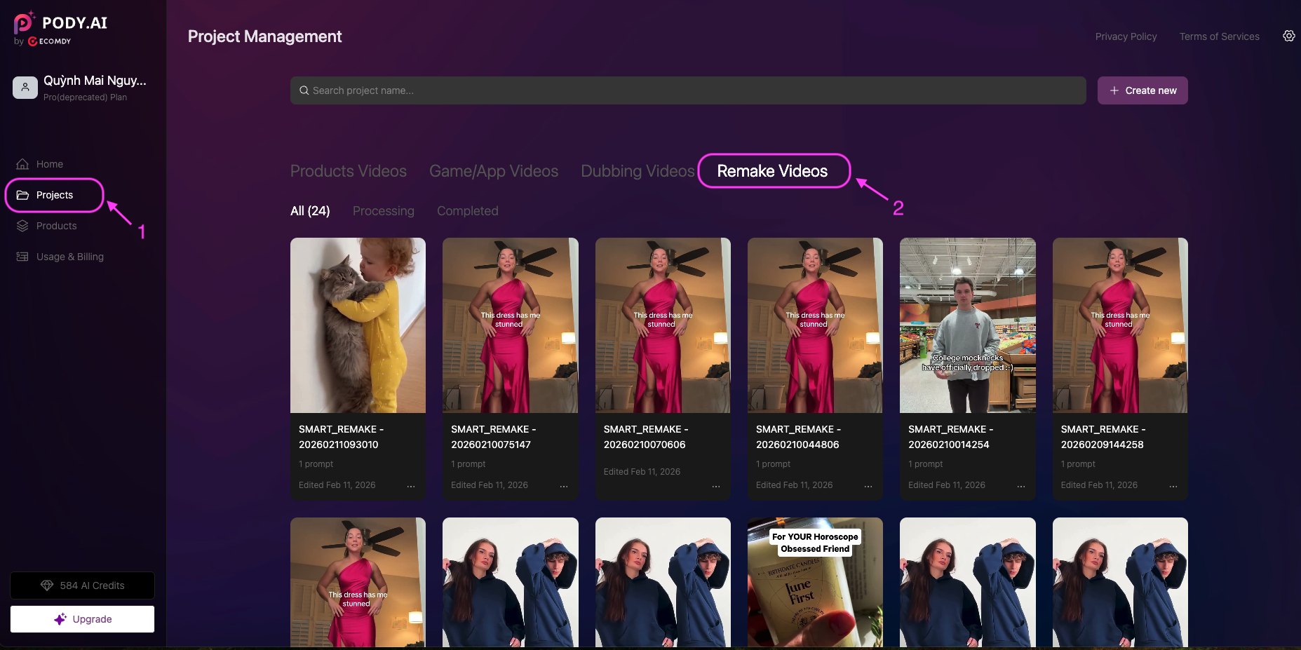
Task: Switch to the Dubbing Videos tab
Action: click(637, 171)
